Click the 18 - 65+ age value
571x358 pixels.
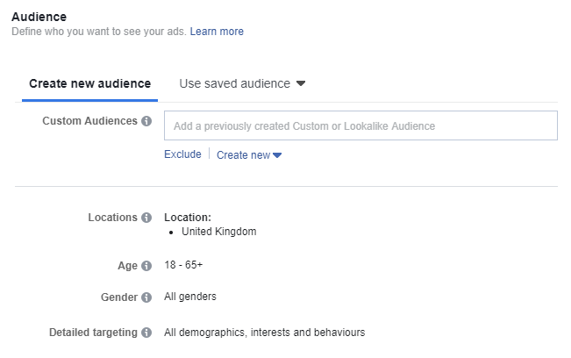coord(183,265)
